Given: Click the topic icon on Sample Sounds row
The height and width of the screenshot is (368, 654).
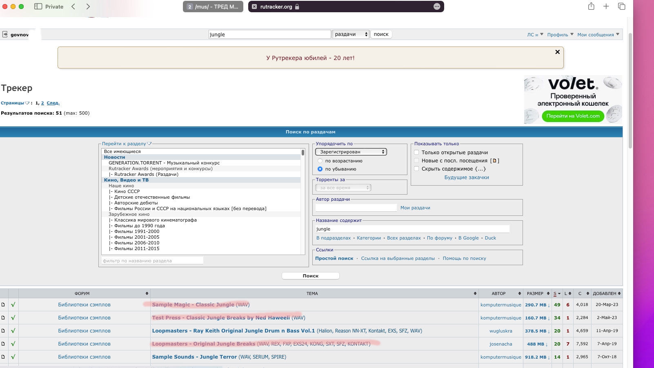Looking at the screenshot, I should click(x=3, y=357).
